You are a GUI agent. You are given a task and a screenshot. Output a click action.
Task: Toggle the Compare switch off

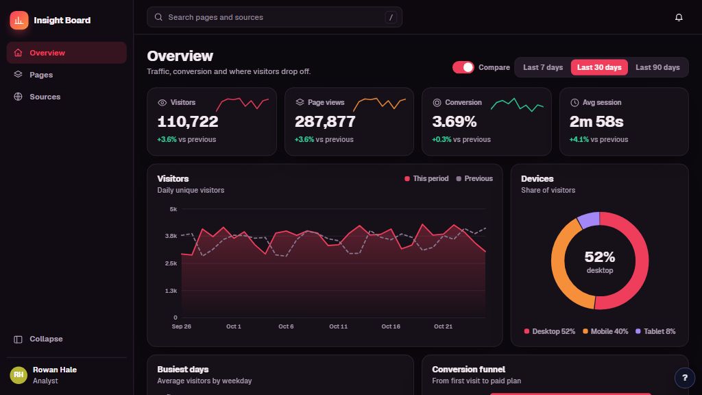[463, 67]
